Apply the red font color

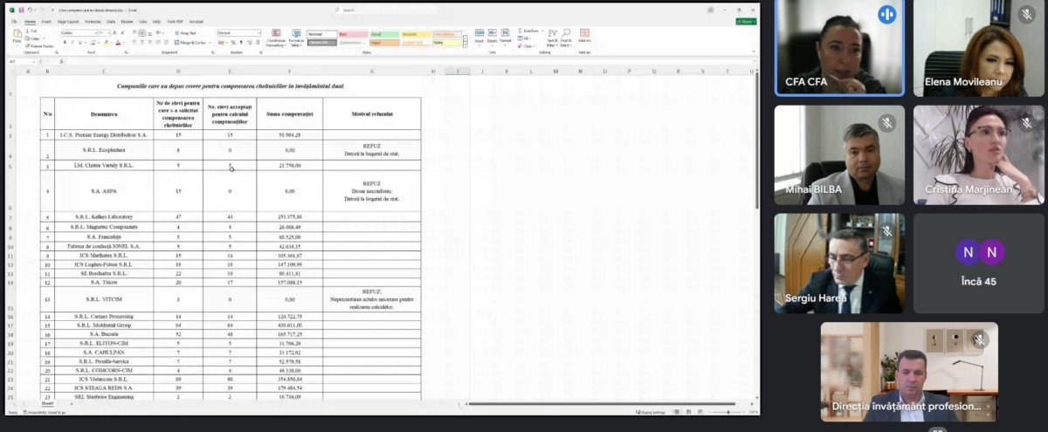[x=118, y=42]
